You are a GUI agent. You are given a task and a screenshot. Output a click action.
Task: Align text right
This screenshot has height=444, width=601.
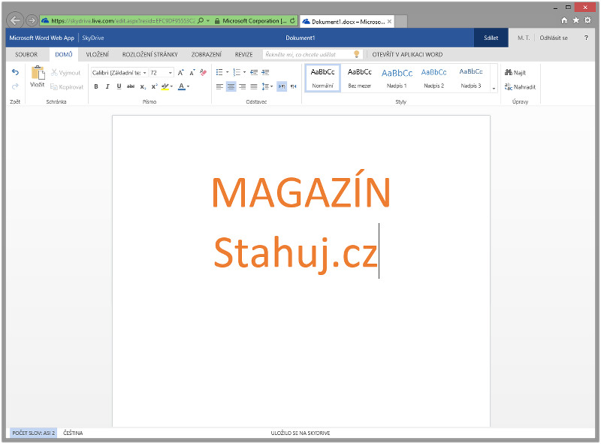click(242, 86)
